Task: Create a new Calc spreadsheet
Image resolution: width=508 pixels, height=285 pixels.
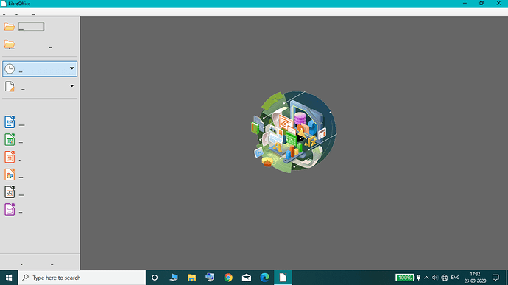Action: point(10,140)
